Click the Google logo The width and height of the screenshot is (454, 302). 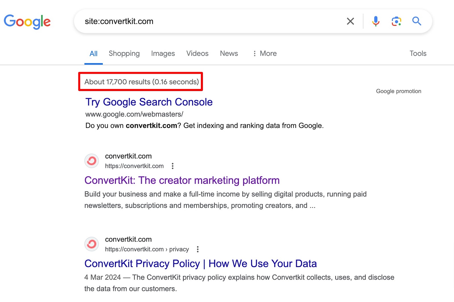(27, 22)
